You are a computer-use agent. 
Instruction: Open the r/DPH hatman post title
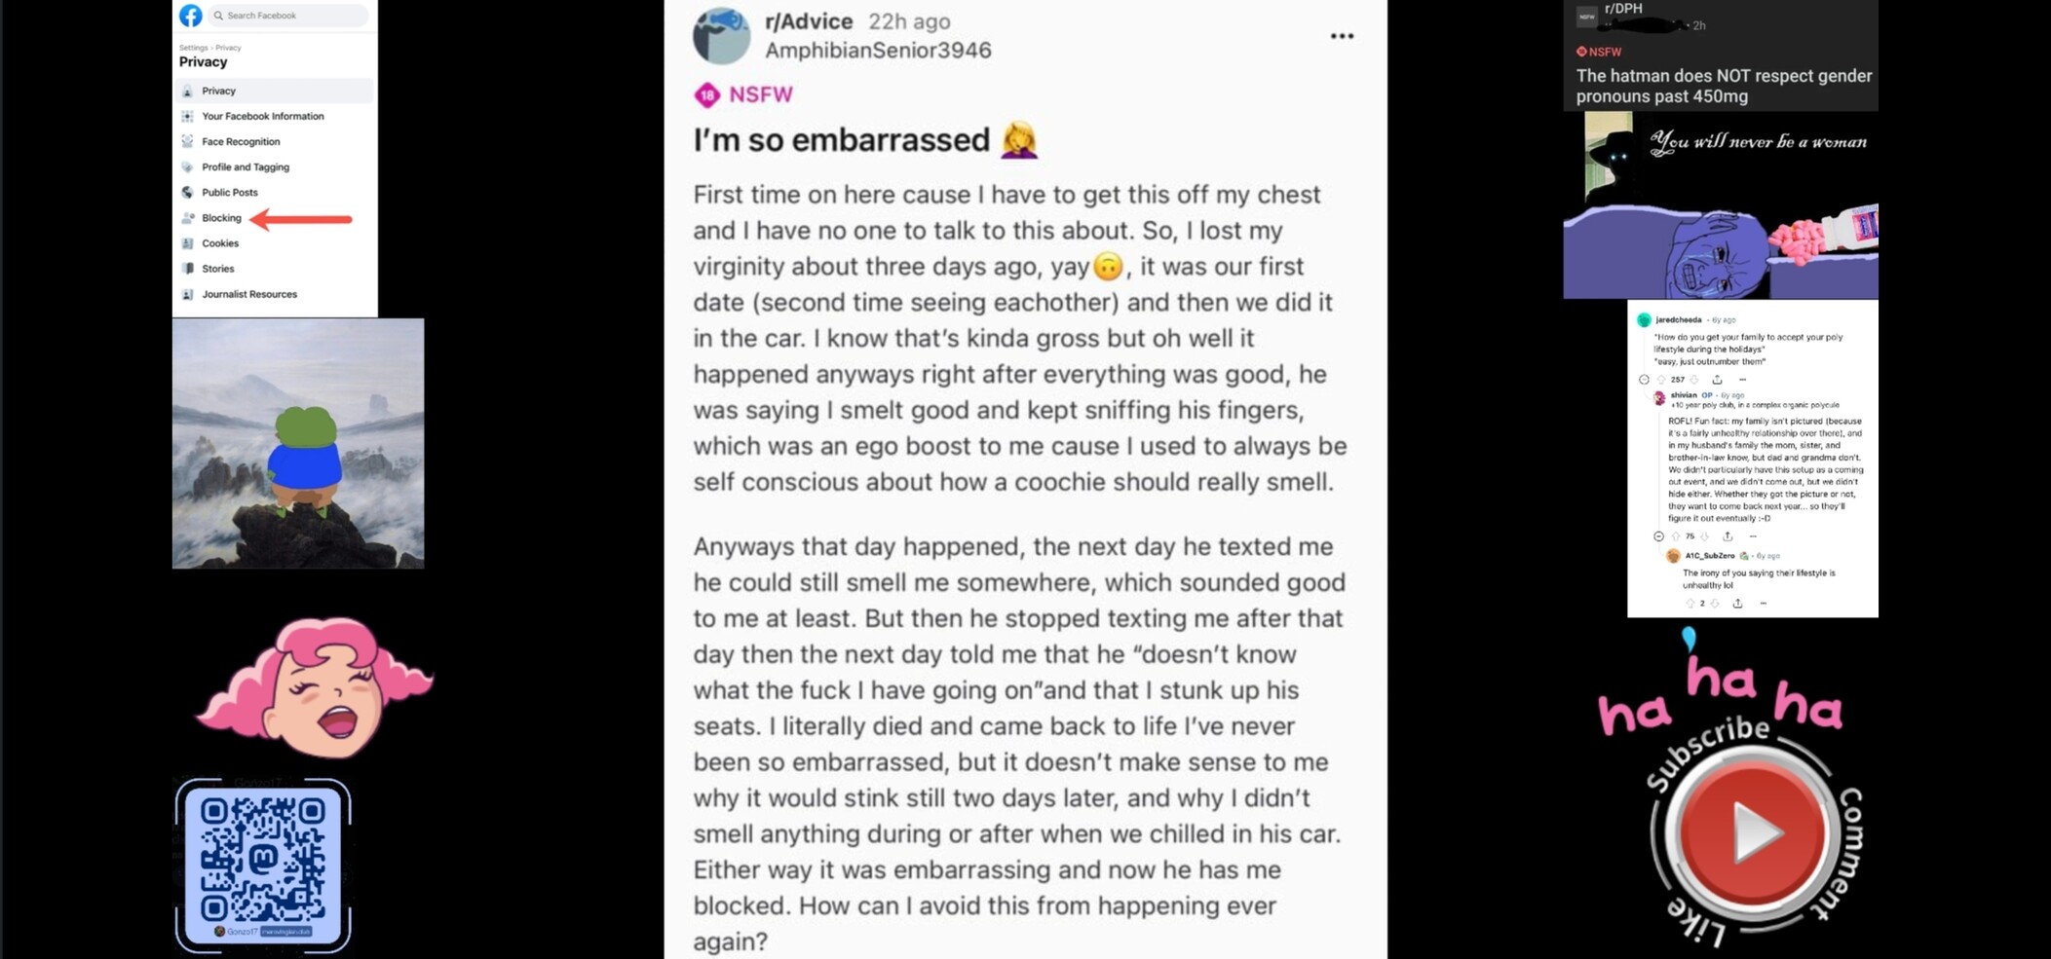coord(1723,86)
